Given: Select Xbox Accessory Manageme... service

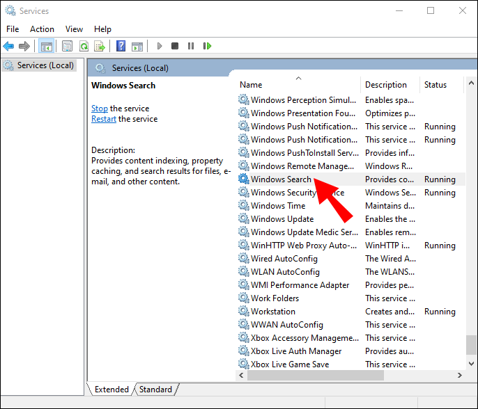Looking at the screenshot, I should pos(304,338).
